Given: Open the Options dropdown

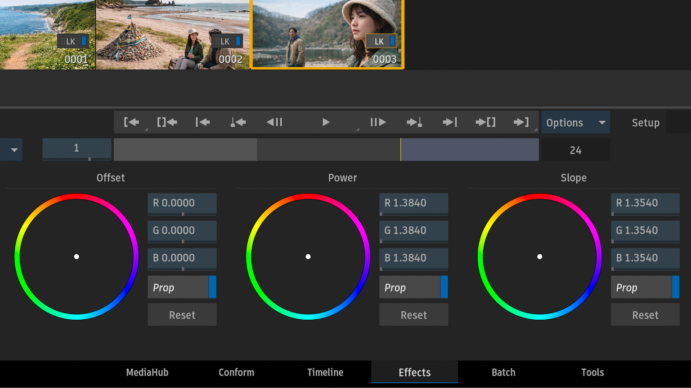Looking at the screenshot, I should pos(575,123).
